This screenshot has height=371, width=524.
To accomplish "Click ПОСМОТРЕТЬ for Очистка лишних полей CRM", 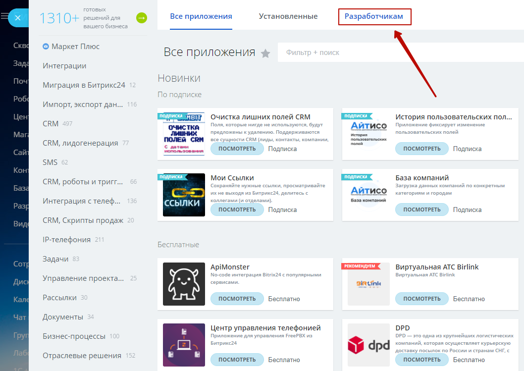I will click(237, 149).
